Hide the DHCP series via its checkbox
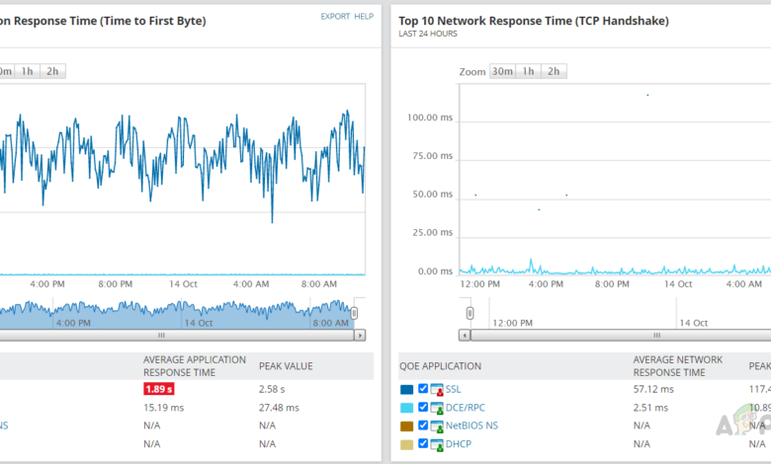Screen dimensions: 771x464 (423, 443)
